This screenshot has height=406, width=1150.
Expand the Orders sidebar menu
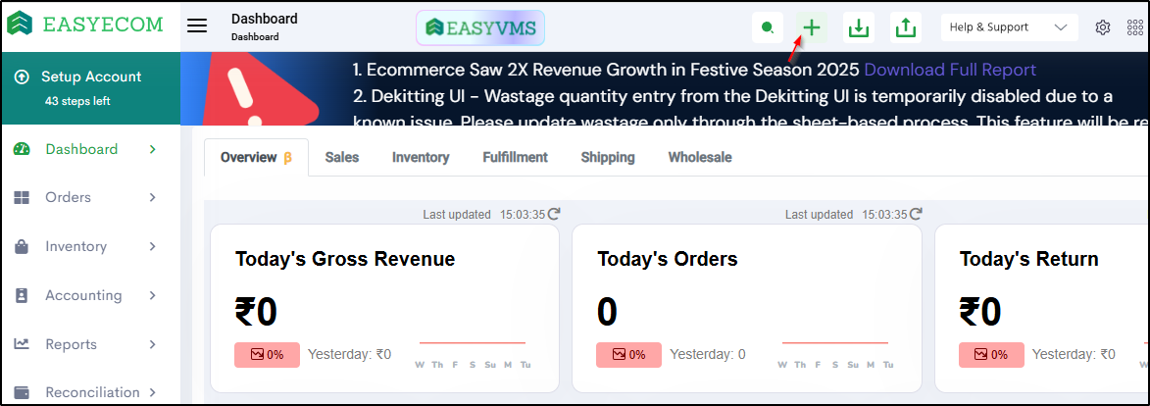[90, 197]
